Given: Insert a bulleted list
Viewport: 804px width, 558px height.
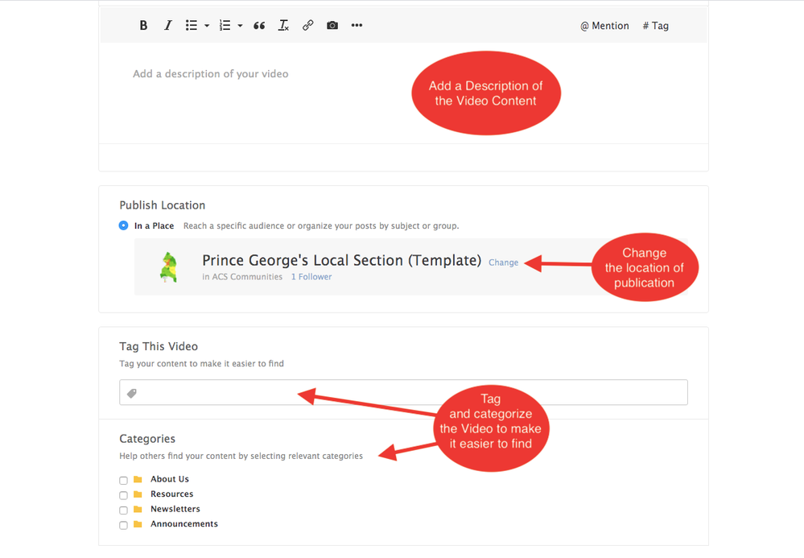Looking at the screenshot, I should [x=192, y=26].
